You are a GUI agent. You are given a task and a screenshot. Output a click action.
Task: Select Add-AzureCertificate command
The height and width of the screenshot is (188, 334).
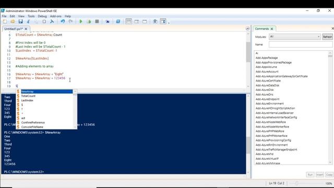pos(268,81)
